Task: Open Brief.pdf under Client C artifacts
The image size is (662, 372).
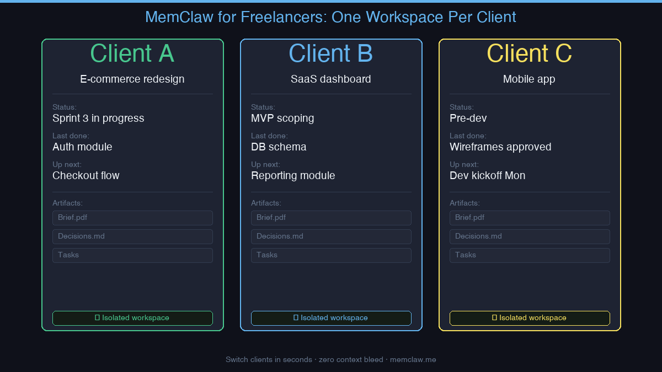Action: [530, 218]
